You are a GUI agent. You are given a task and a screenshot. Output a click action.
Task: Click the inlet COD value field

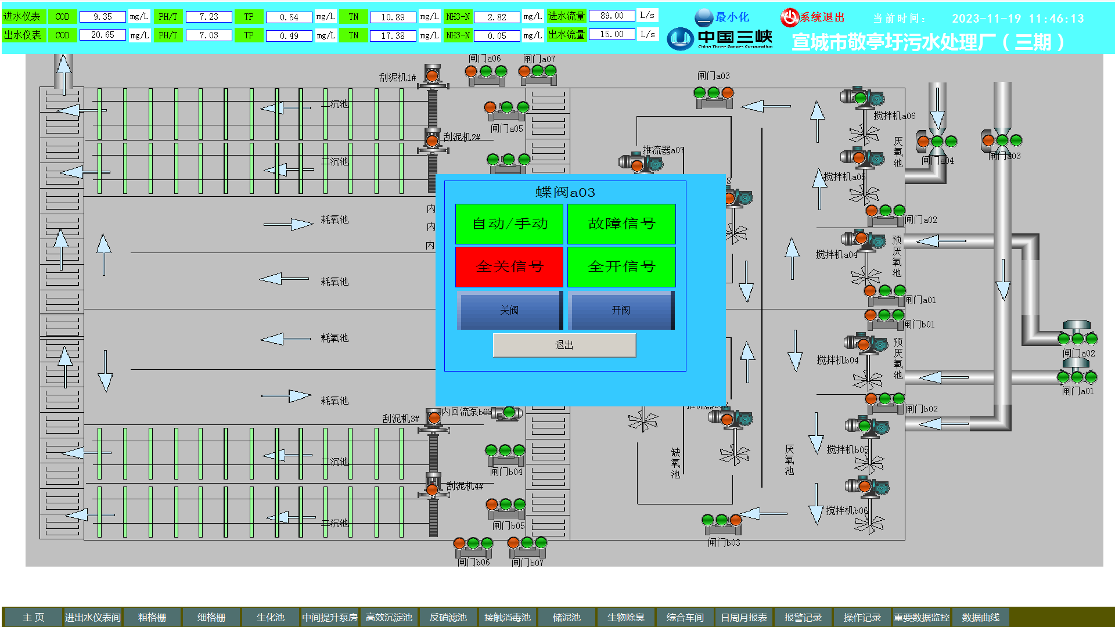pyautogui.click(x=103, y=17)
